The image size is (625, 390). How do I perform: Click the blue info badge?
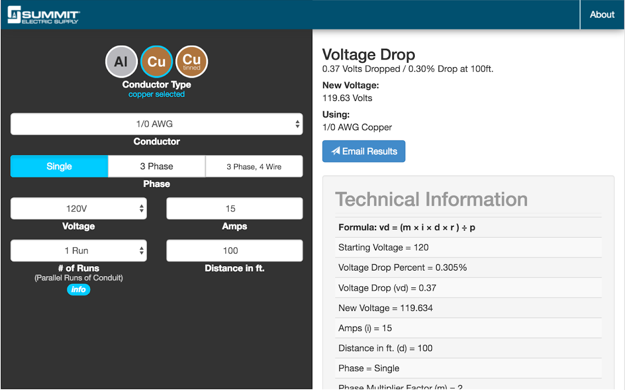79,290
